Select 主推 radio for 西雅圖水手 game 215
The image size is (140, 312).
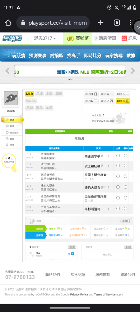click(x=118, y=156)
